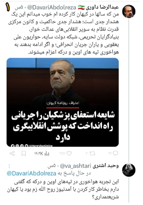Click the @HammihanOnline watermark on the image
The width and height of the screenshot is (143, 205).
[41, 146]
